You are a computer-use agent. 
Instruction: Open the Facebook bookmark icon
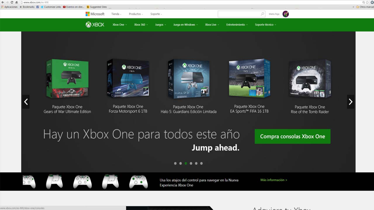click(x=38, y=7)
